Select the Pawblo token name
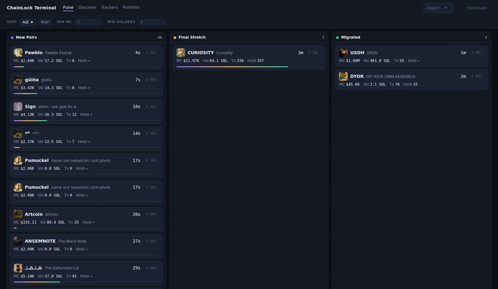498x289 pixels. point(34,53)
